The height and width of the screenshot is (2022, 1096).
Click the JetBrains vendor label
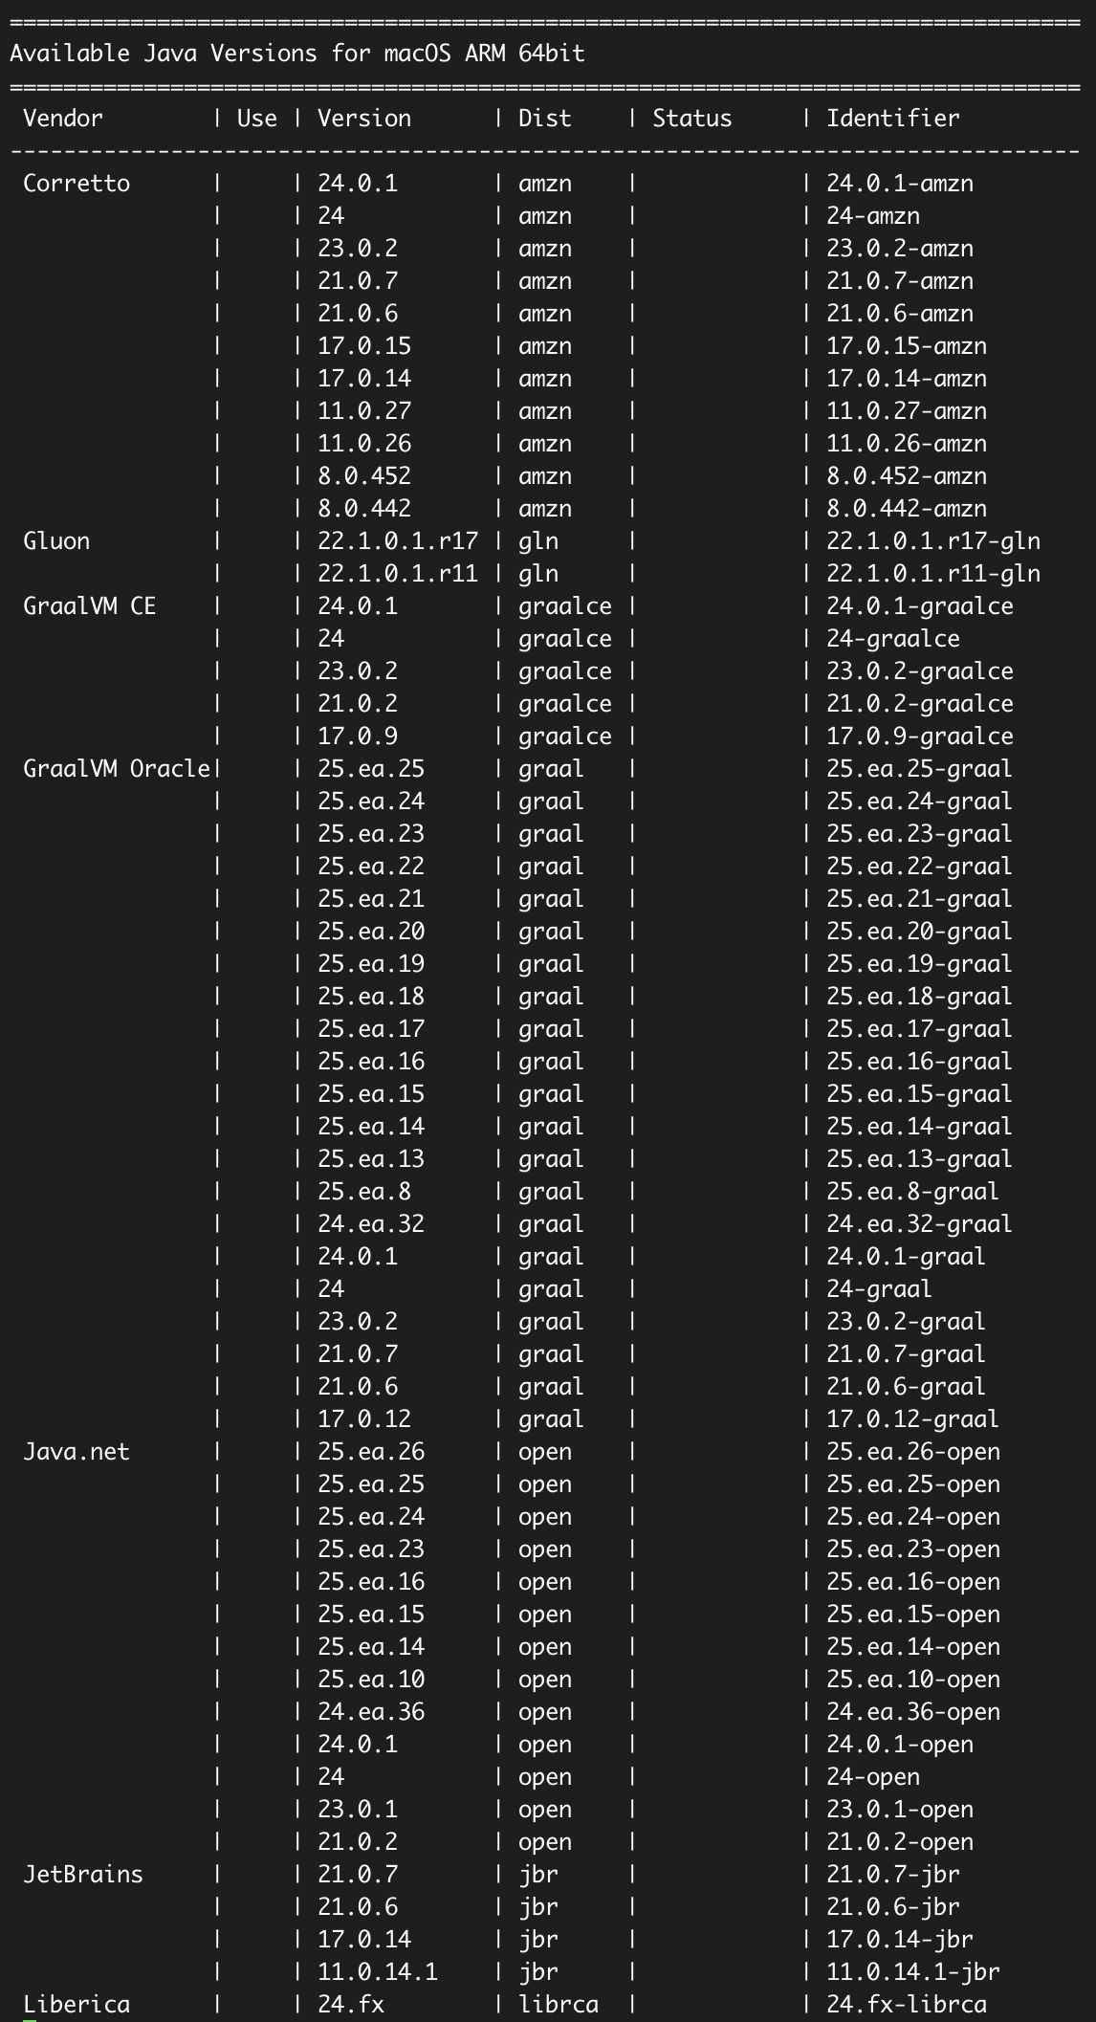83,1875
